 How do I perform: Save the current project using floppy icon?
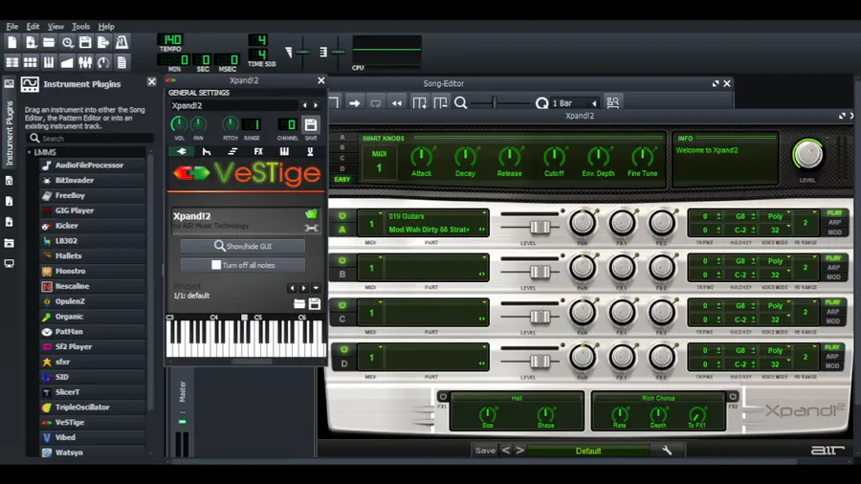point(85,42)
